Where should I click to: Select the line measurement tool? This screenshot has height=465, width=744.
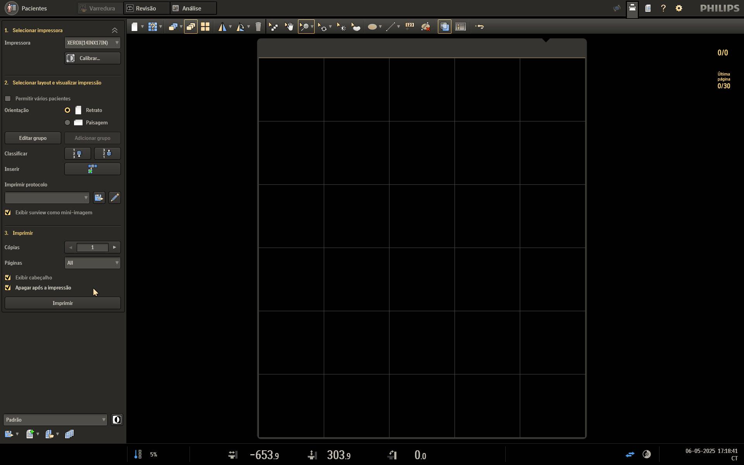[x=391, y=27]
